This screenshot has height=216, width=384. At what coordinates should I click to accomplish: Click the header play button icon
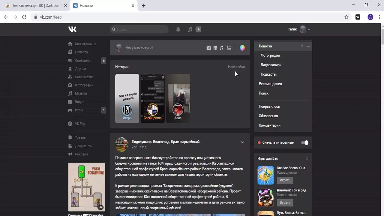(x=198, y=29)
